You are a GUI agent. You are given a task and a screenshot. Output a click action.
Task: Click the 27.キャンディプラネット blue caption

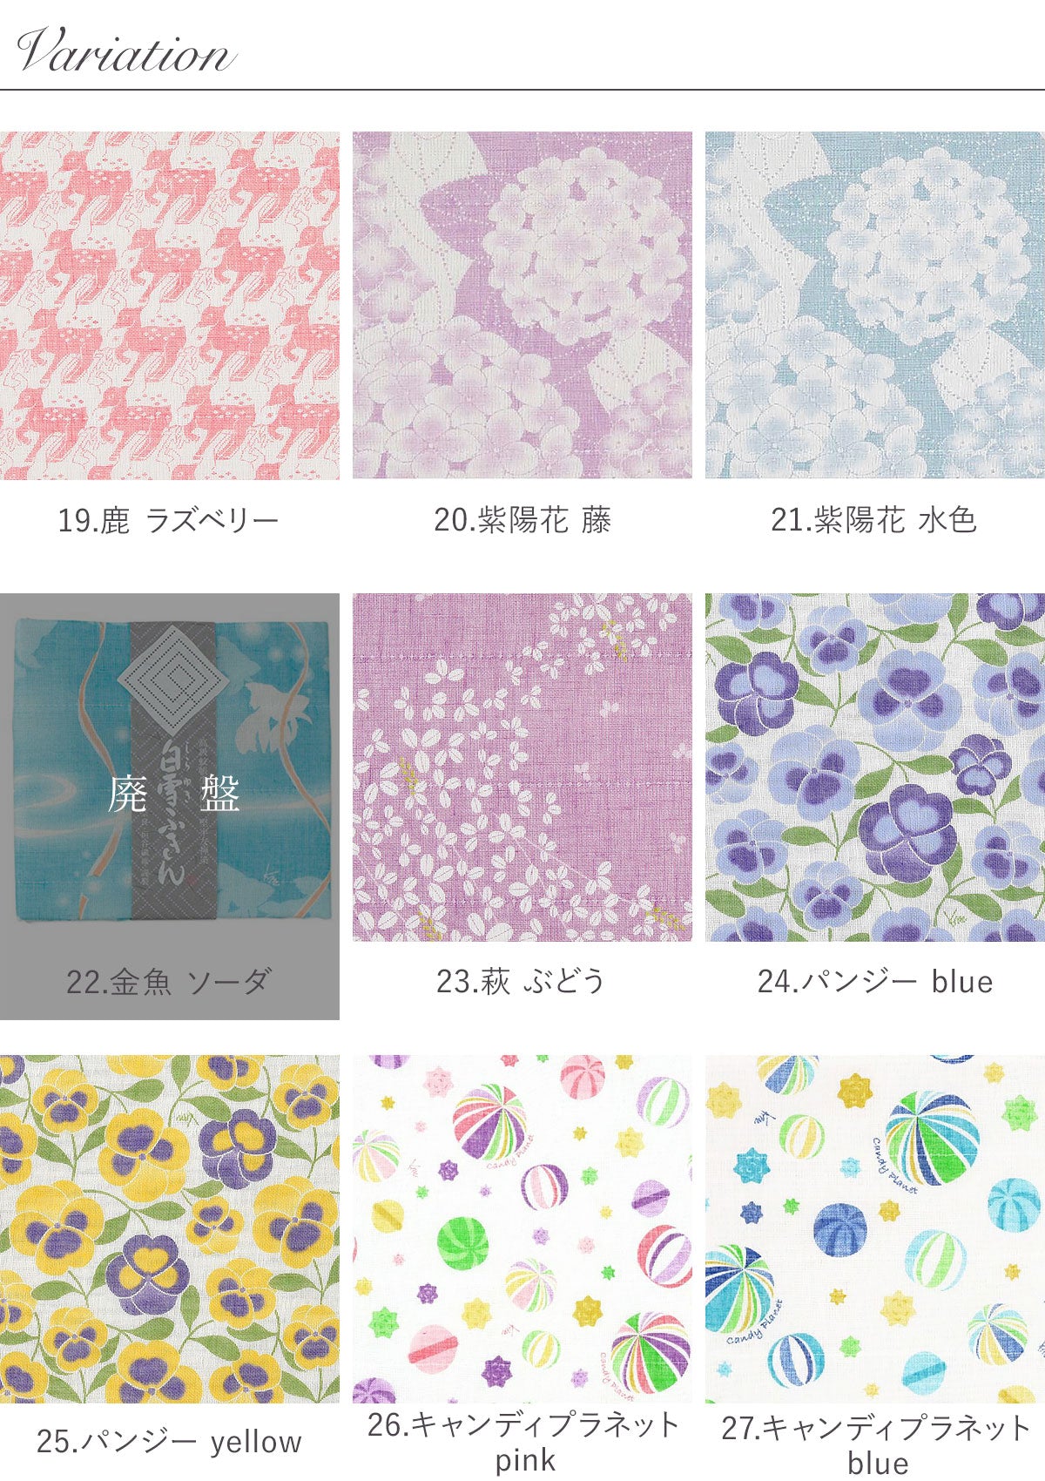click(876, 1445)
